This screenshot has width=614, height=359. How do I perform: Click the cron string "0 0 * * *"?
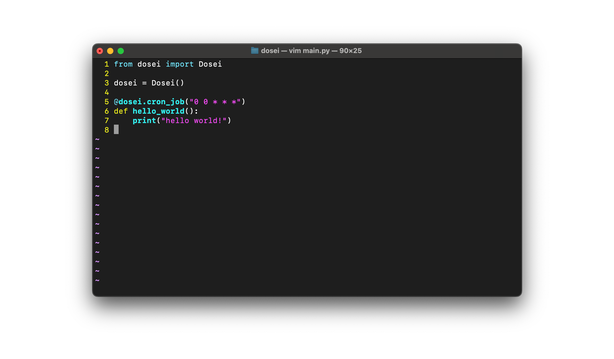pyautogui.click(x=215, y=102)
